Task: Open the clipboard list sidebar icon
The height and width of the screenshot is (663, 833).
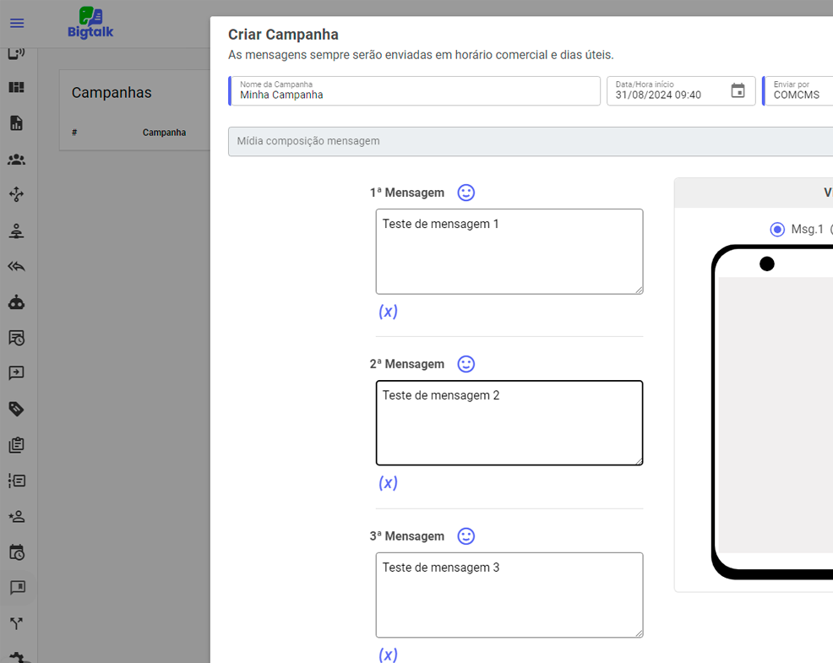Action: 17,445
